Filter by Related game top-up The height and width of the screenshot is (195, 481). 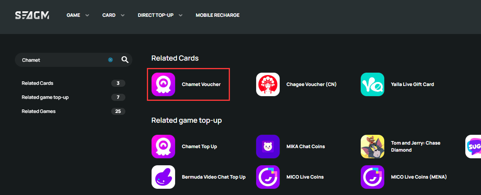click(73, 97)
